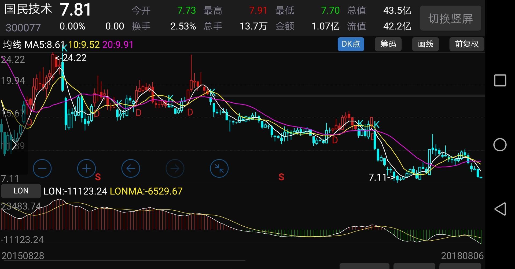Image resolution: width=515 pixels, height=269 pixels.
Task: Select the 7.11 low price marker
Action: [382, 177]
